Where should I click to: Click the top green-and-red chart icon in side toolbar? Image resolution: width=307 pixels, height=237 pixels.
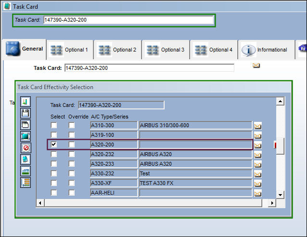click(26, 102)
